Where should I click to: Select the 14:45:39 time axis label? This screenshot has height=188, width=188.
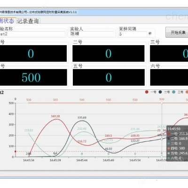55,160
